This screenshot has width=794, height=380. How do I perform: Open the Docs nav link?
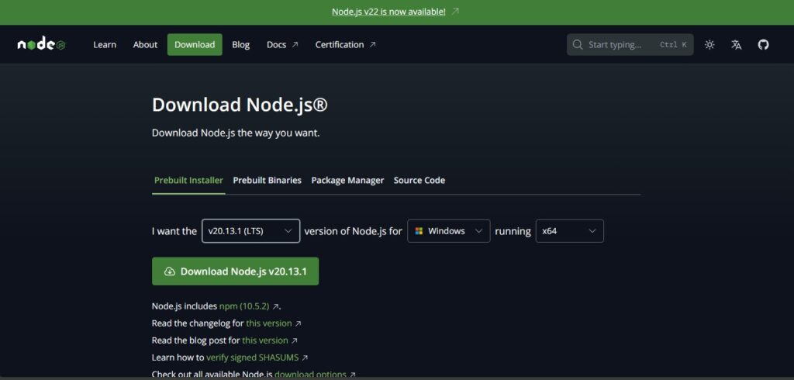[282, 44]
